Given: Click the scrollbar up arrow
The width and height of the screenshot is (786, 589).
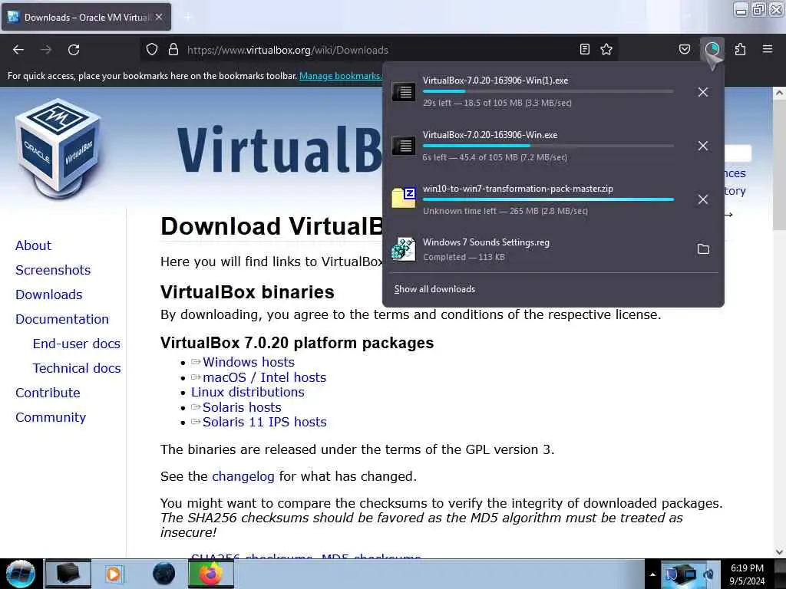Looking at the screenshot, I should point(779,93).
